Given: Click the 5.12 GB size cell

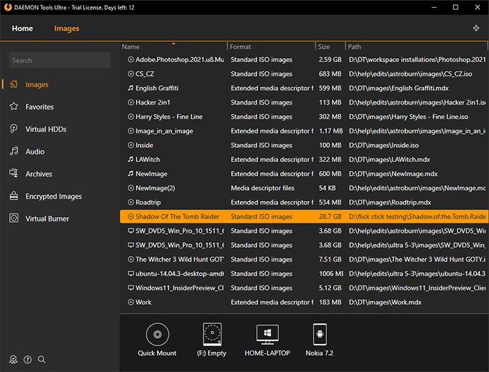Looking at the screenshot, I should [x=330, y=288].
